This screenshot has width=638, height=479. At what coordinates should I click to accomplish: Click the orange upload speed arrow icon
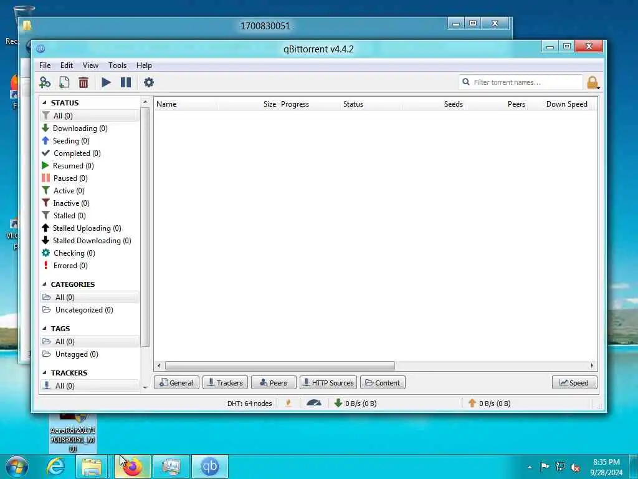(x=472, y=404)
